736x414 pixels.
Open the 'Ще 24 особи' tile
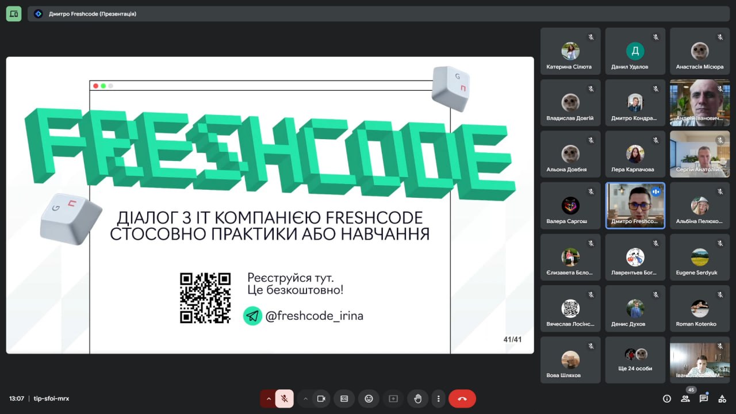[x=635, y=360]
